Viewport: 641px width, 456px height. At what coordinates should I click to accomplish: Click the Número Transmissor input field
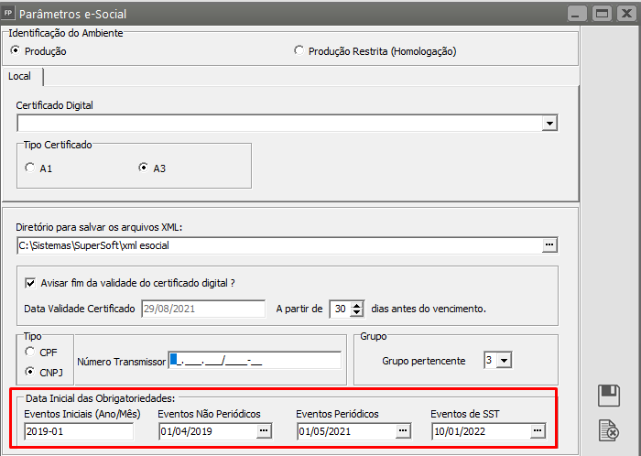tap(255, 361)
